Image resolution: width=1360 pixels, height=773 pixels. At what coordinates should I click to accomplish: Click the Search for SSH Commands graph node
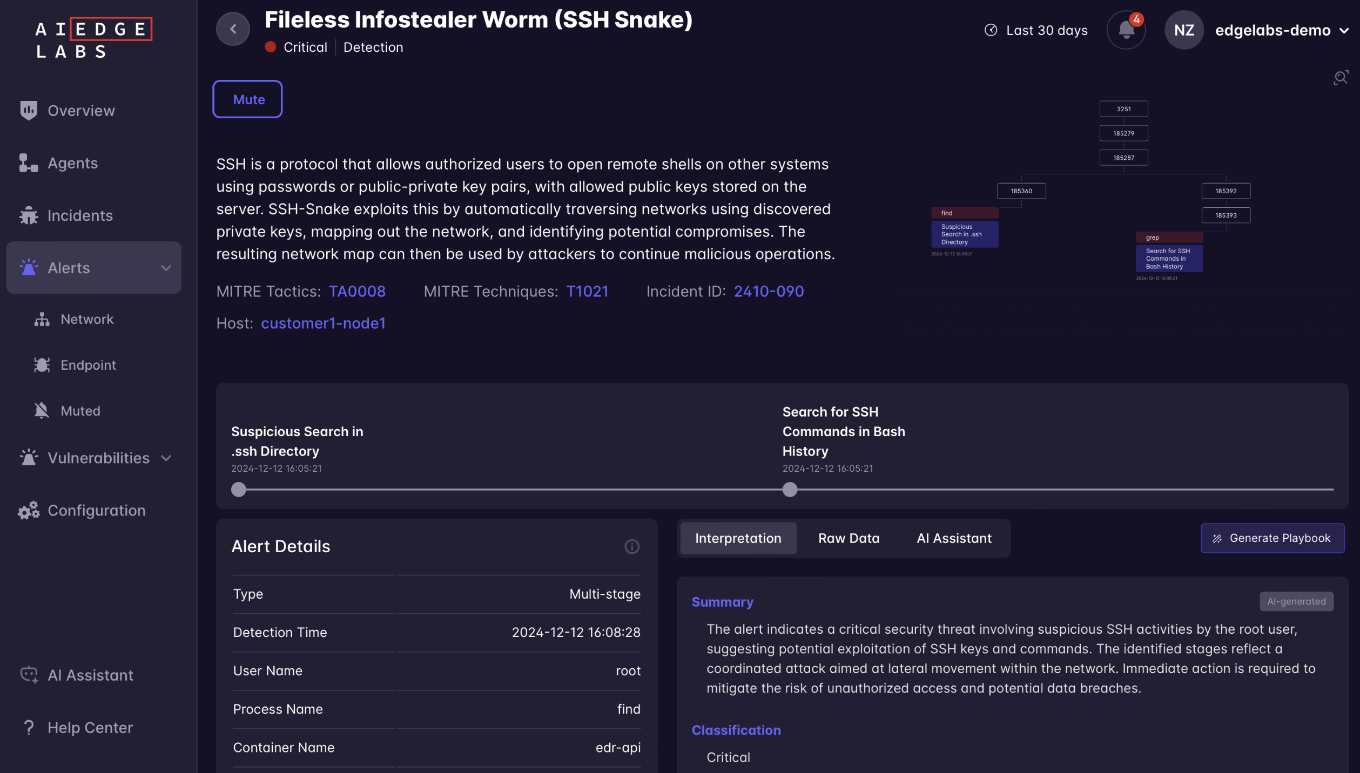pos(1169,259)
